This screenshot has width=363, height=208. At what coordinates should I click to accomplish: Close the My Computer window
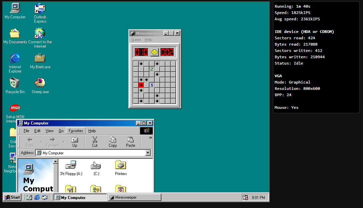click(x=150, y=123)
